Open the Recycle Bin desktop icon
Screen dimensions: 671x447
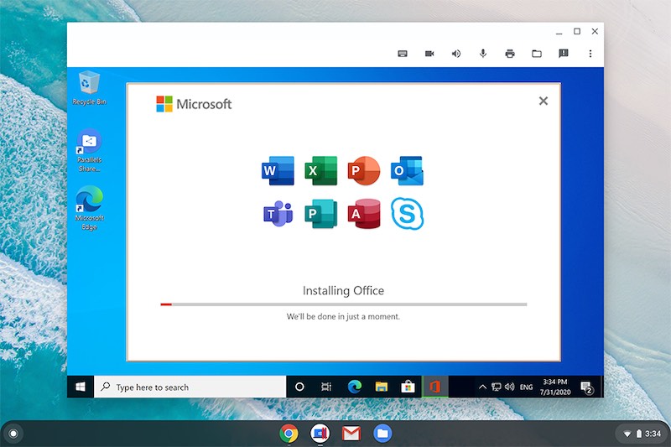click(90, 85)
